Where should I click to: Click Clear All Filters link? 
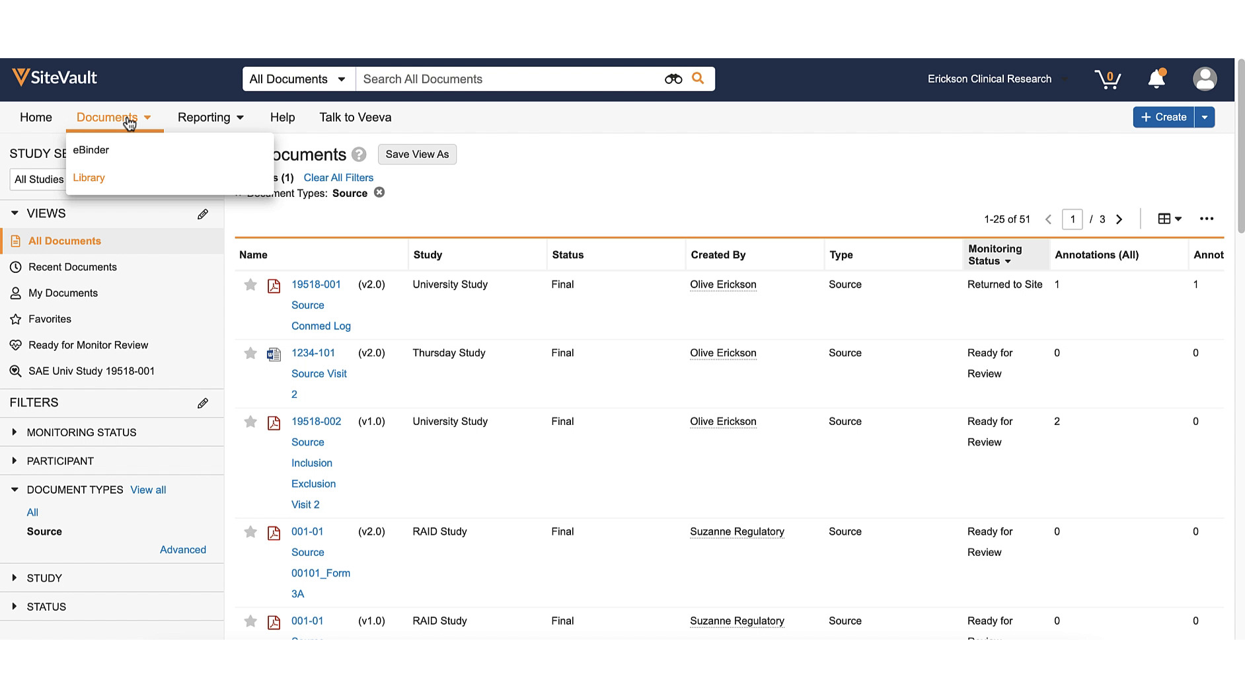(x=338, y=177)
